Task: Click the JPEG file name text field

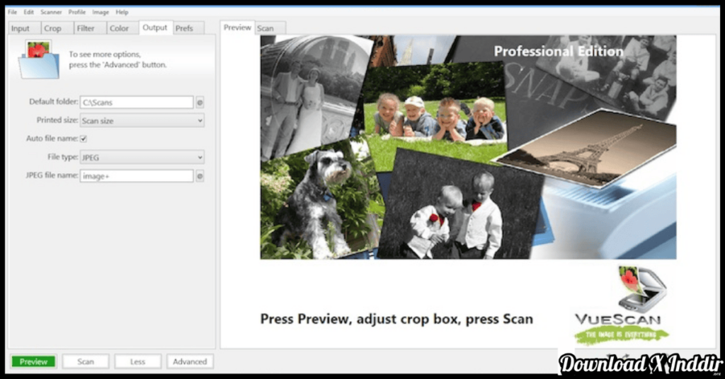Action: click(136, 176)
